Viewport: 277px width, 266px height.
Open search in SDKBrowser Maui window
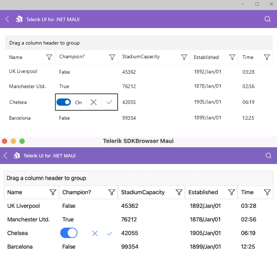268,156
